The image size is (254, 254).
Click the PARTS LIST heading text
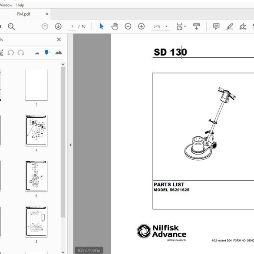point(169,185)
